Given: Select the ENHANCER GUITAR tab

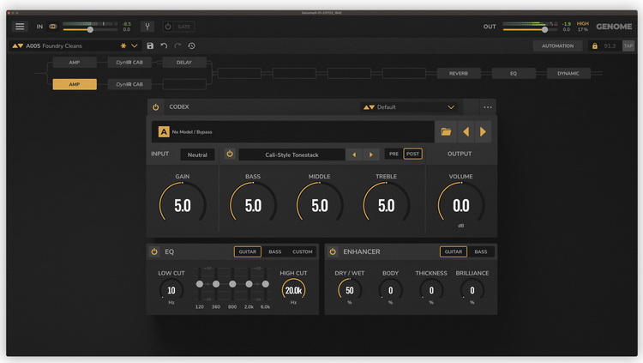Looking at the screenshot, I should pos(454,251).
